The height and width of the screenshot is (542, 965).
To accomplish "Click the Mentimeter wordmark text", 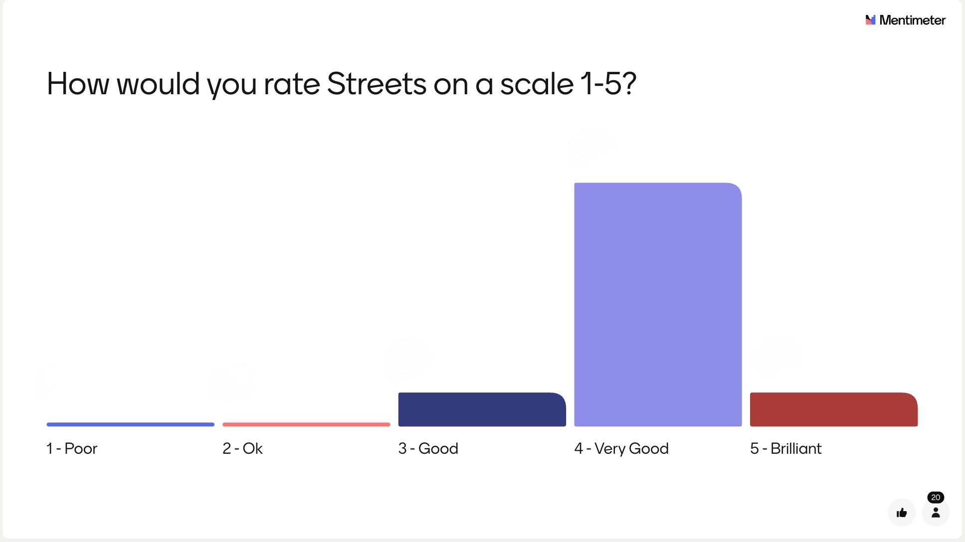I will 912,20.
